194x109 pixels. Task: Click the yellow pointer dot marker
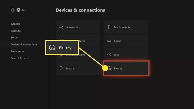[x=105, y=68]
